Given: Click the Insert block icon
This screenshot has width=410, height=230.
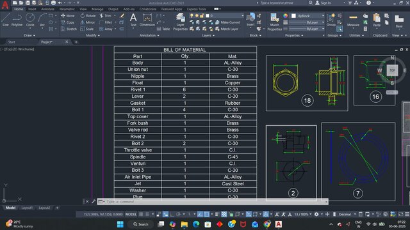Looking at the screenshot, I should (x=250, y=20).
